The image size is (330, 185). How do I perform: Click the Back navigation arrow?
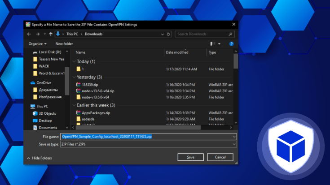click(29, 34)
